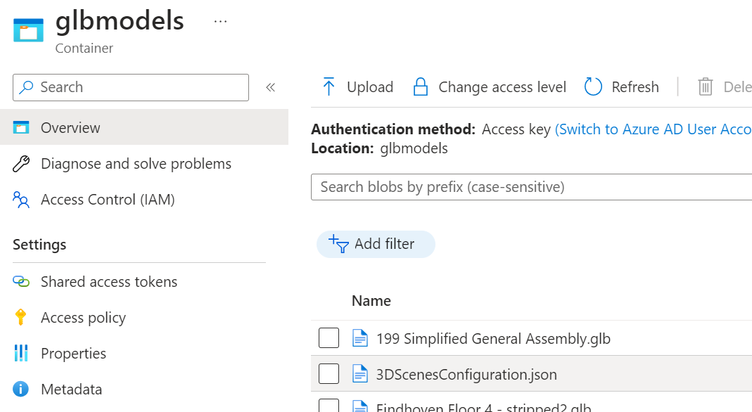The width and height of the screenshot is (752, 412).
Task: Click the Shared access tokens link icon
Action: (x=21, y=282)
